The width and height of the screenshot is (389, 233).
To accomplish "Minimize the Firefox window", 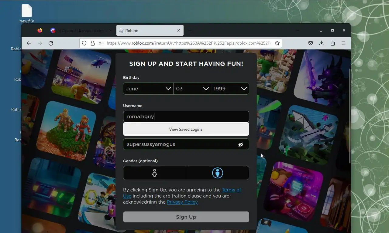I will 321,30.
